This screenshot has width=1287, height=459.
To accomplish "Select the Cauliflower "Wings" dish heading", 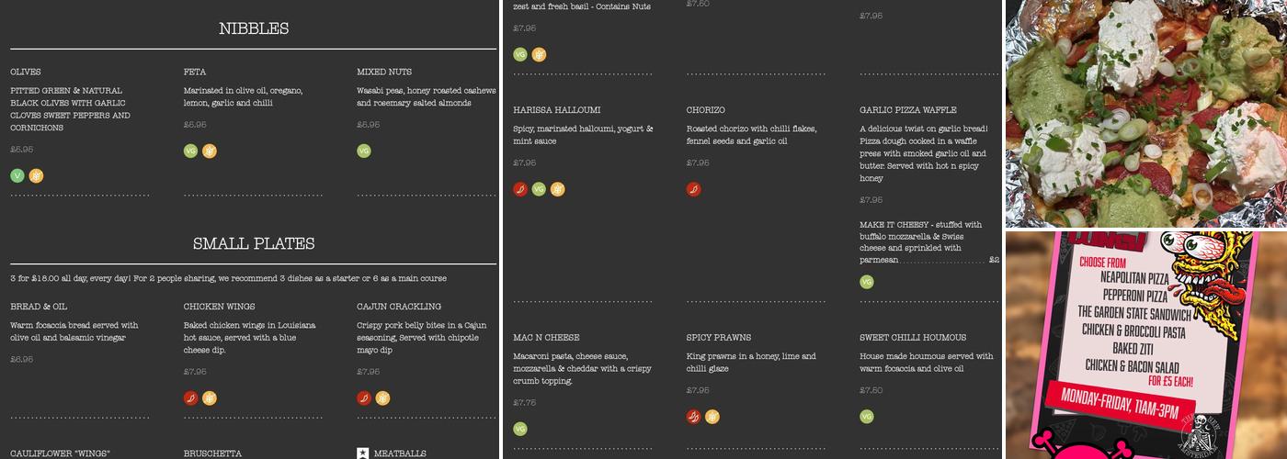I will tap(60, 453).
